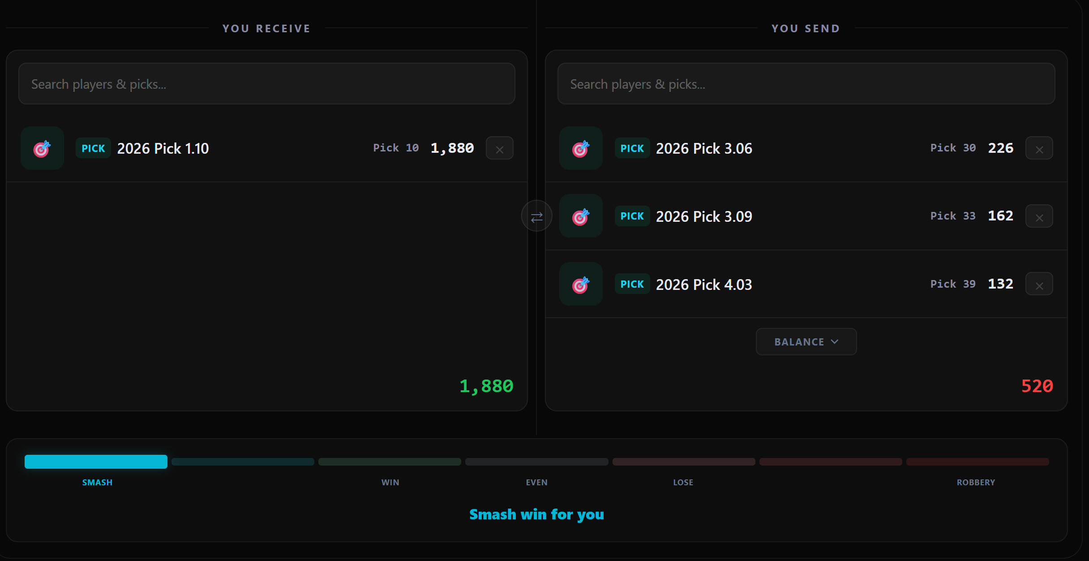Click the You Receive search field
This screenshot has width=1089, height=561.
coord(266,84)
